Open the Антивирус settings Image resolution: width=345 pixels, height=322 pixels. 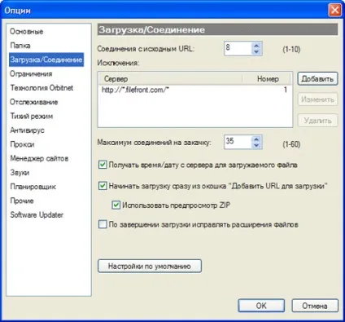point(27,130)
